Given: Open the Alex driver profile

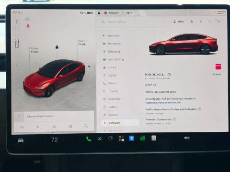Looking at the screenshot, I should pos(179,21).
